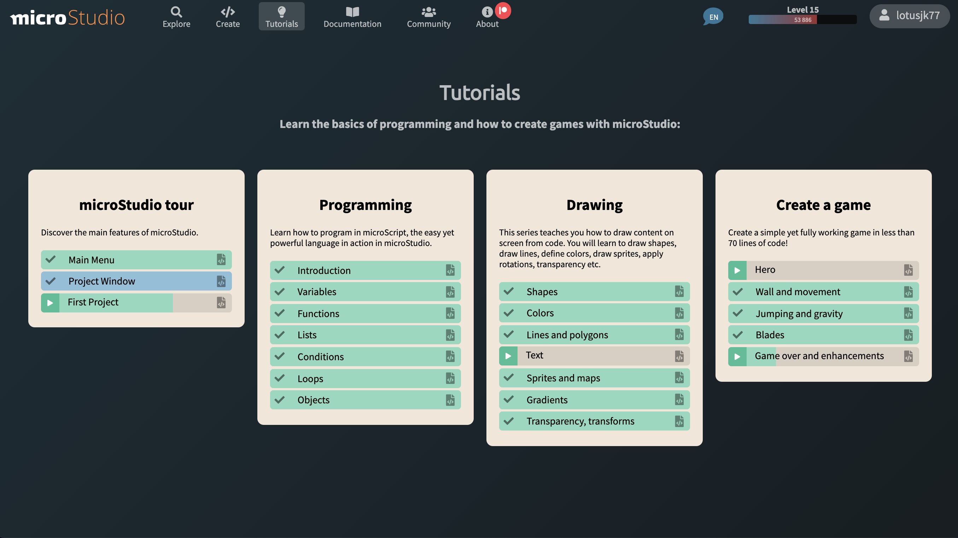Start the Game over and enhancements tutorial

(x=823, y=357)
